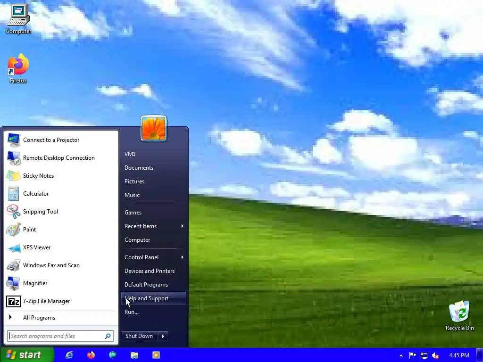Select the Firefox desktop shortcut
The width and height of the screenshot is (483, 362).
(x=18, y=68)
